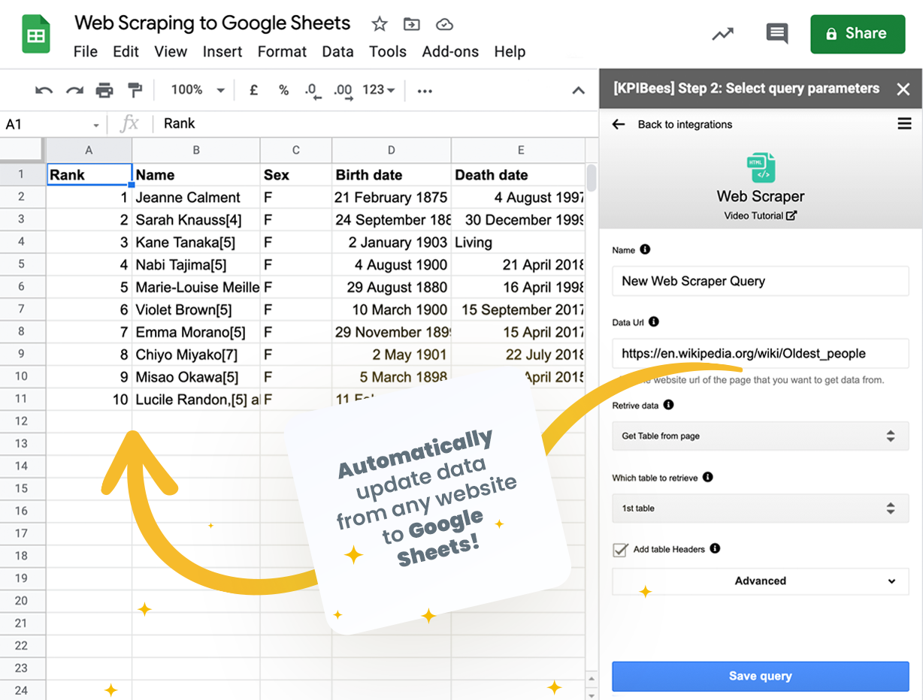
Task: Show more toolbar options ellipsis
Action: pos(425,91)
